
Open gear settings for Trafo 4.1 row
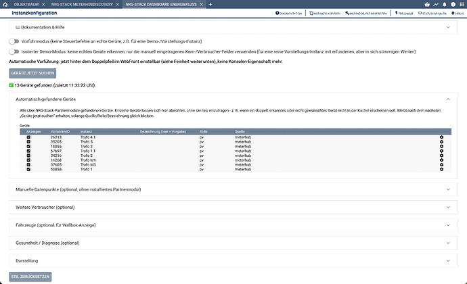441,137
